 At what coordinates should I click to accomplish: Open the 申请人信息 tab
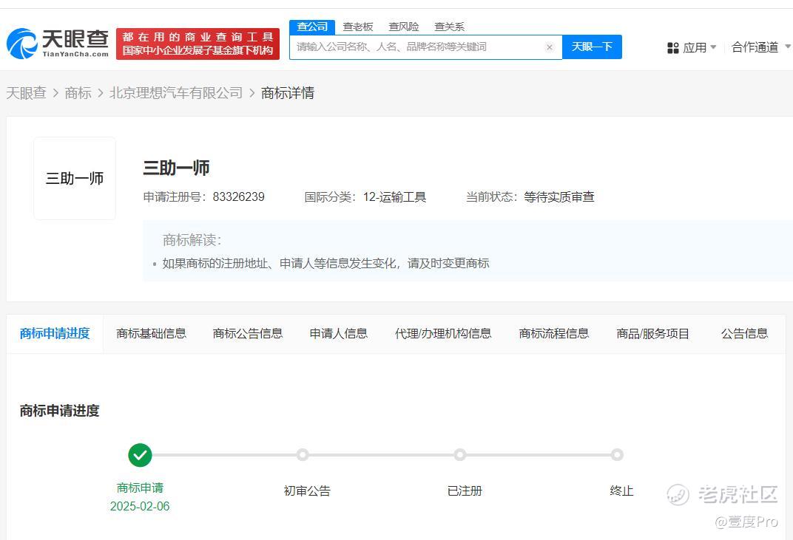coord(339,333)
